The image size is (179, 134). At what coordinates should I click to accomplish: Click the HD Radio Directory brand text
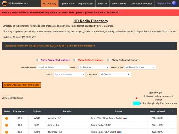[18, 3]
